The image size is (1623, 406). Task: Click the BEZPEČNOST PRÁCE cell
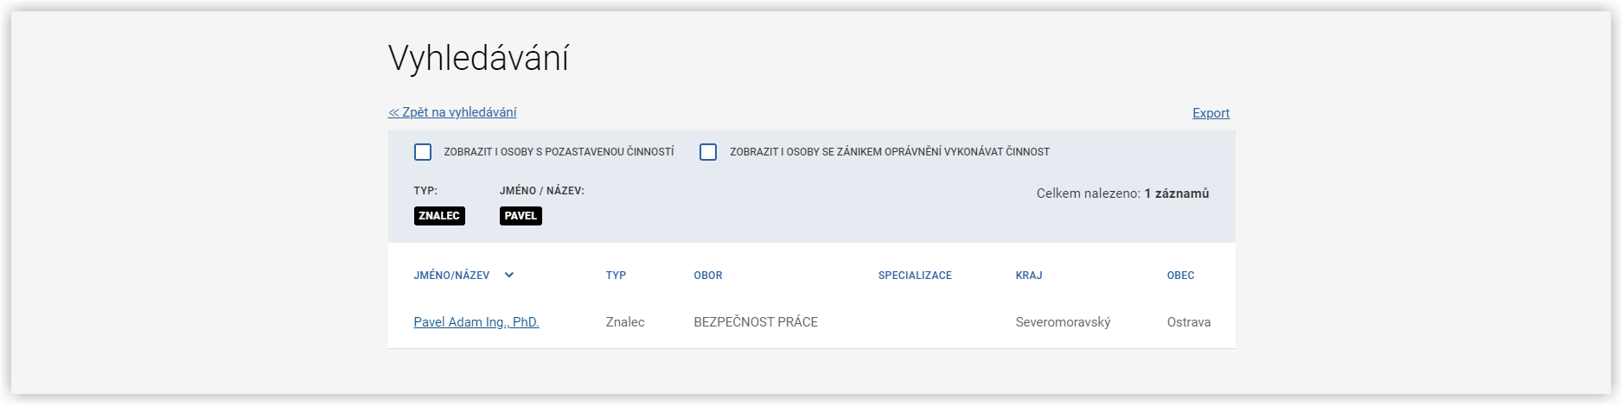point(756,322)
